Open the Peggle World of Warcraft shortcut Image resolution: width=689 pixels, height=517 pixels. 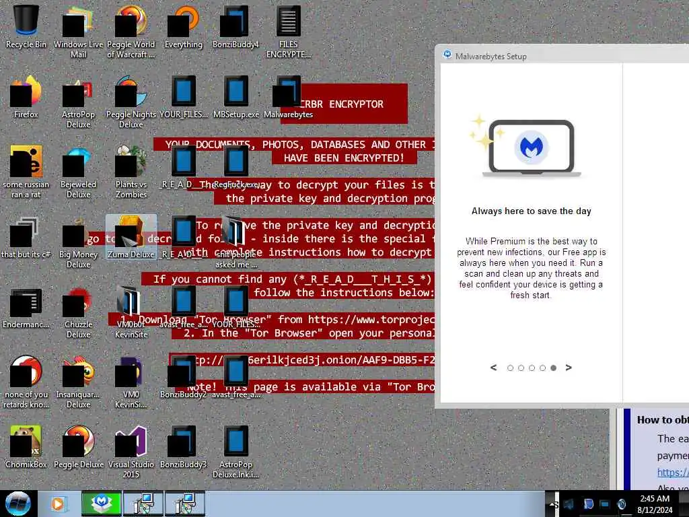point(131,32)
